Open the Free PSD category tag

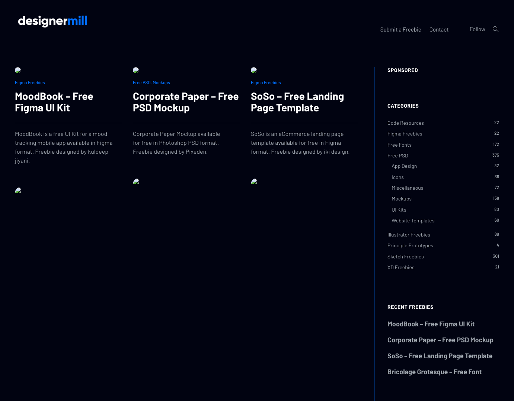142,82
